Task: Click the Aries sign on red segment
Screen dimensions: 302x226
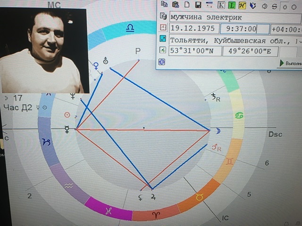Action: click(x=156, y=215)
